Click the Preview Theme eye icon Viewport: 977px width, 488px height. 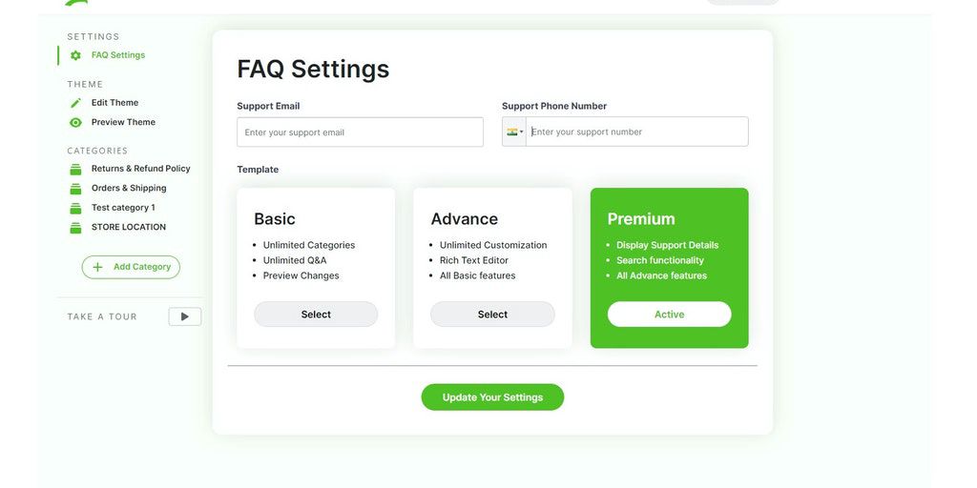[x=75, y=122]
